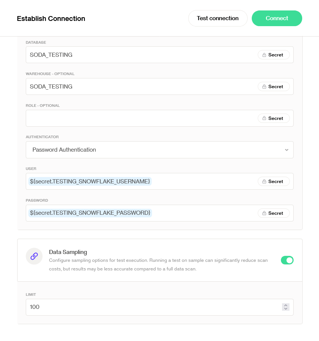Click the lock icon in Password field

[x=264, y=213]
